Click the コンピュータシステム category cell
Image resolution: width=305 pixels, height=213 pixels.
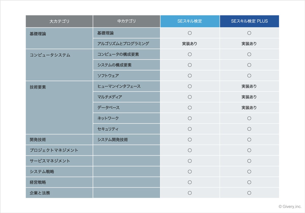click(59, 65)
